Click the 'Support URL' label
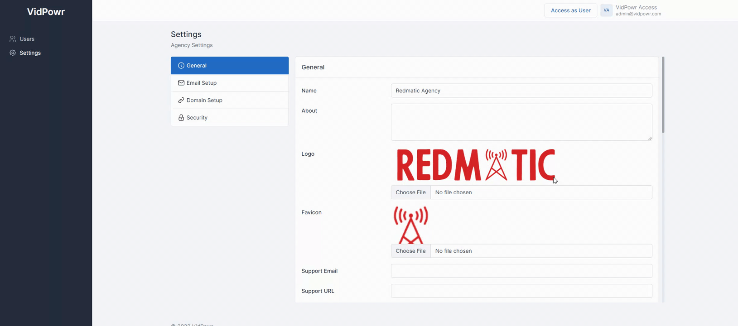Screen dimensions: 738x326 coord(318,291)
